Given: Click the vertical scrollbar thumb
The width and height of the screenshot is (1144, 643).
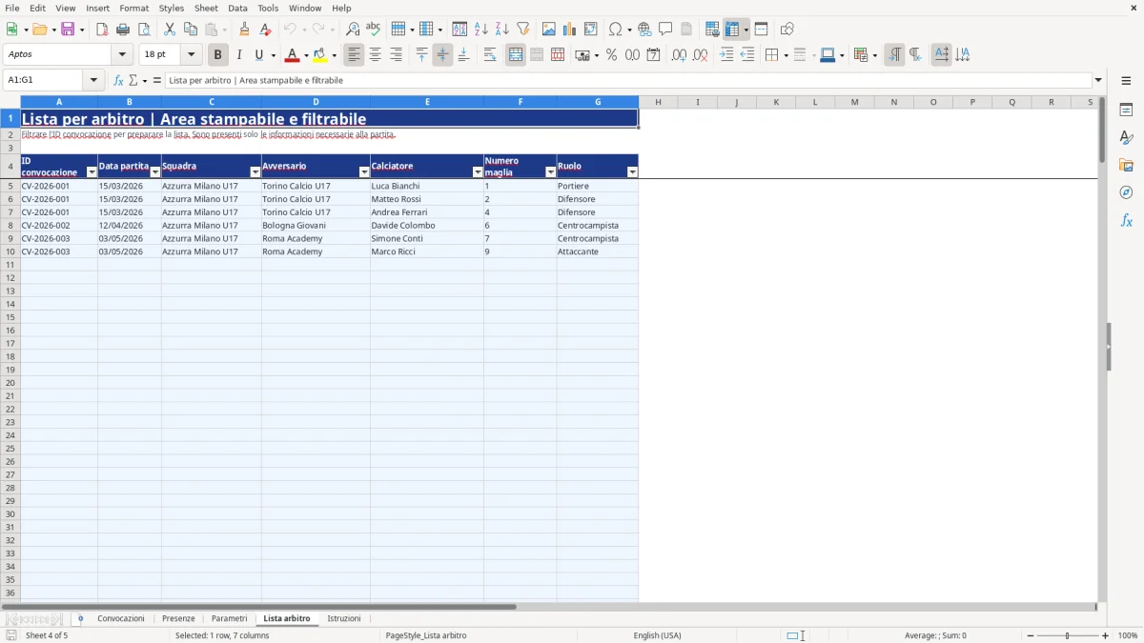Looking at the screenshot, I should tap(1102, 129).
